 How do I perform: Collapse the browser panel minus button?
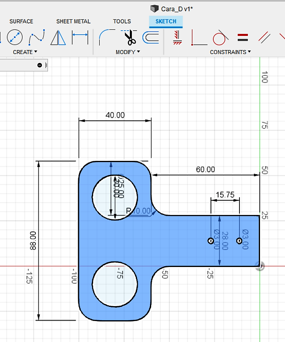(40, 65)
